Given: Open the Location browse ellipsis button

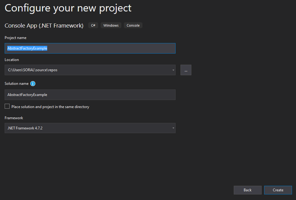Looking at the screenshot, I should tap(186, 70).
